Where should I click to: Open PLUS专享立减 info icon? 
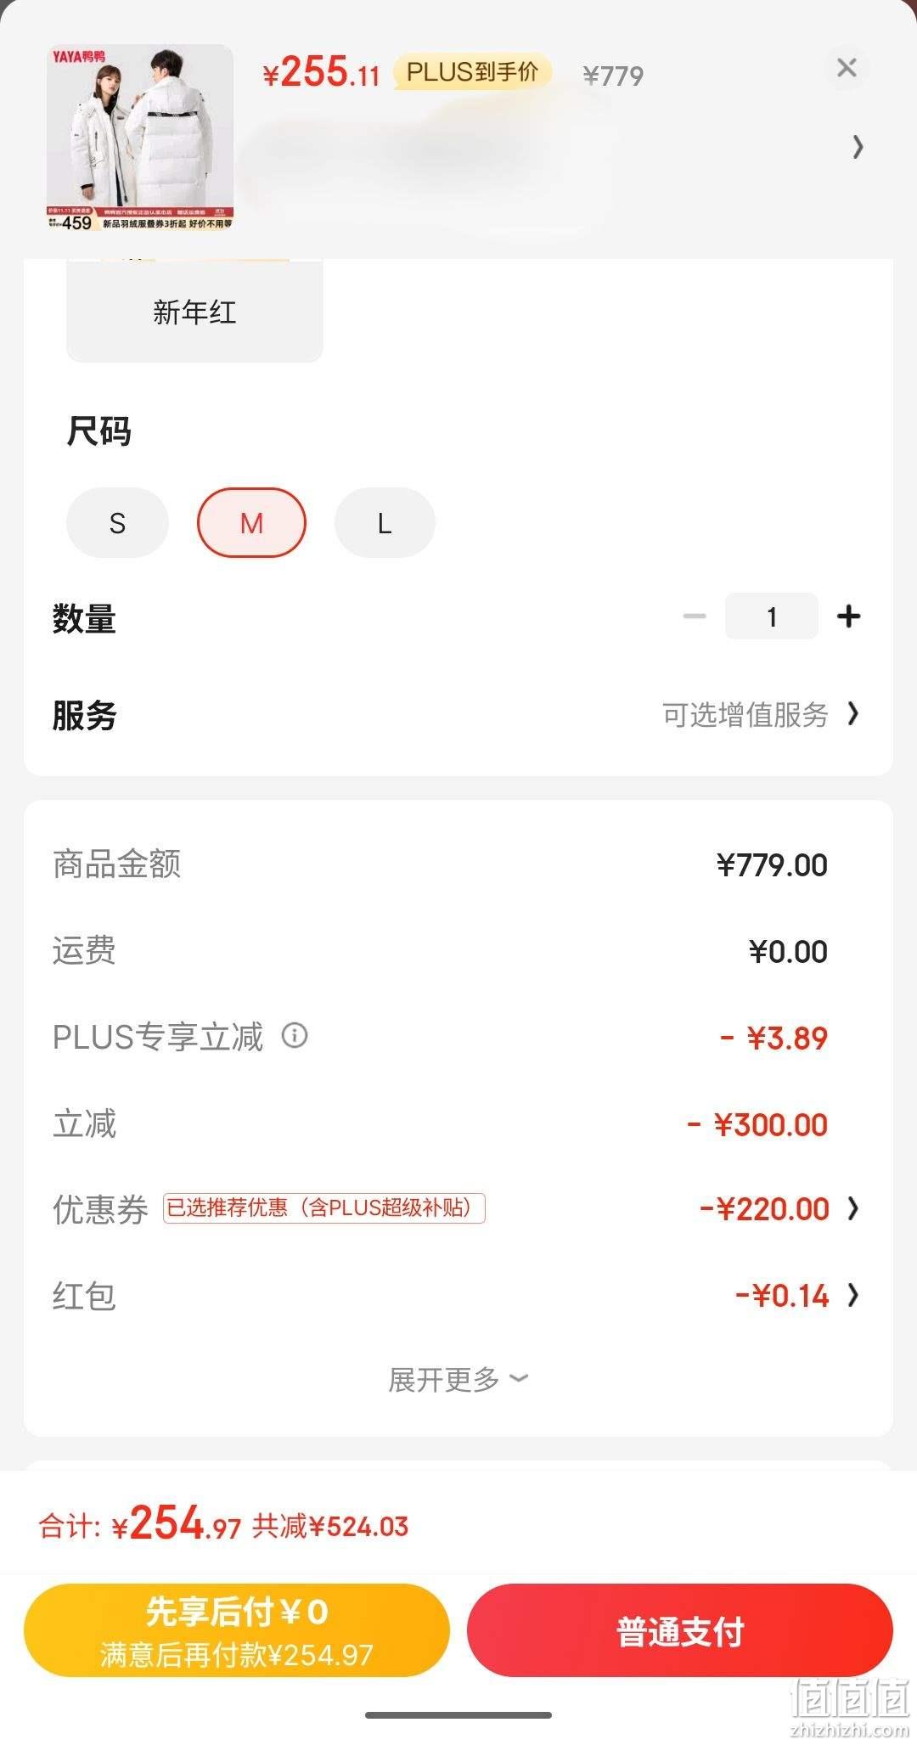[295, 1035]
